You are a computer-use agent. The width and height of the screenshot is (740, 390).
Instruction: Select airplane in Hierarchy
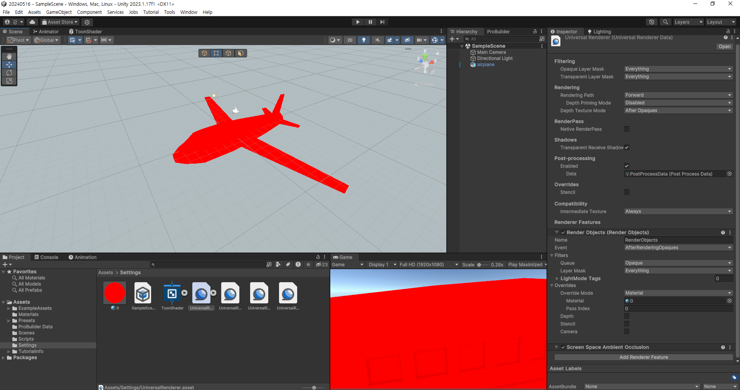click(486, 65)
